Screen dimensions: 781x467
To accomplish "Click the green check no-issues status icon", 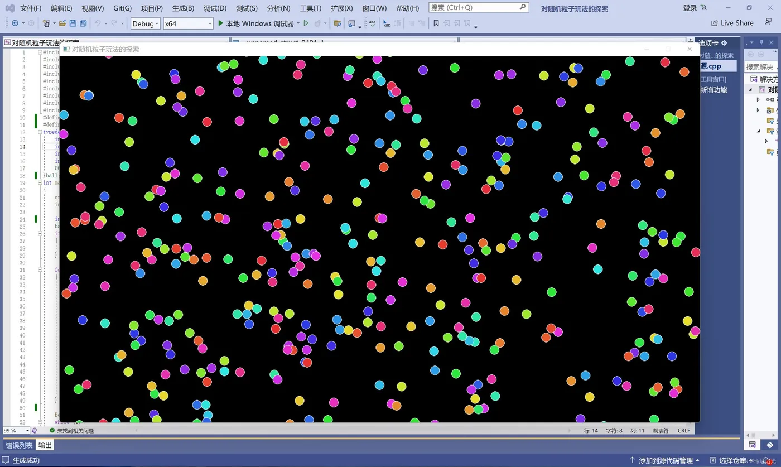I will point(52,431).
